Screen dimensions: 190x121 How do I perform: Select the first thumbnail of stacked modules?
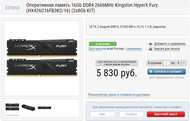[x=12, y=107]
